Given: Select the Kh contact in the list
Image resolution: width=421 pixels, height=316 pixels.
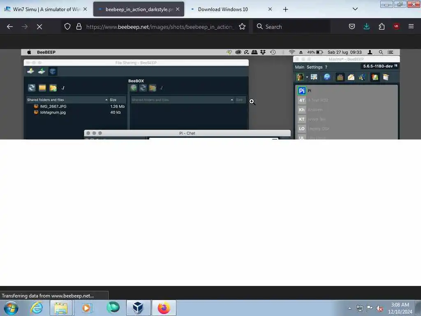Looking at the screenshot, I should (x=346, y=109).
